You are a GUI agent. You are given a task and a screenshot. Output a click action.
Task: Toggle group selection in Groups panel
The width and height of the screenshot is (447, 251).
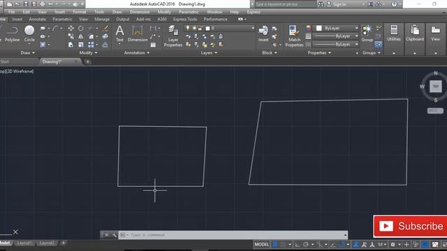tap(379, 45)
